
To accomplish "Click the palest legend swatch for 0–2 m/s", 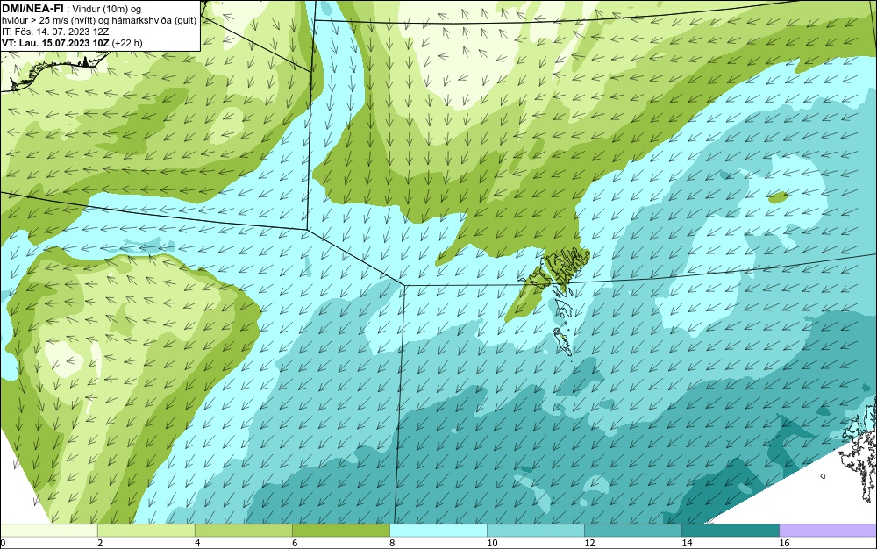I will [x=49, y=530].
